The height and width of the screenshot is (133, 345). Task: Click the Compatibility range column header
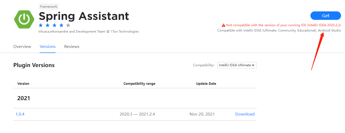139,84
